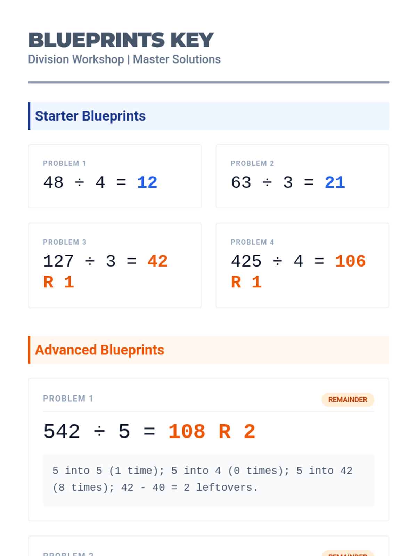Click the BLUEPRINTS KEY title
417x556 pixels.
[x=121, y=40]
